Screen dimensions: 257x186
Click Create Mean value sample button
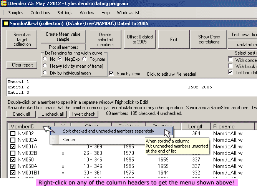pos(63,37)
